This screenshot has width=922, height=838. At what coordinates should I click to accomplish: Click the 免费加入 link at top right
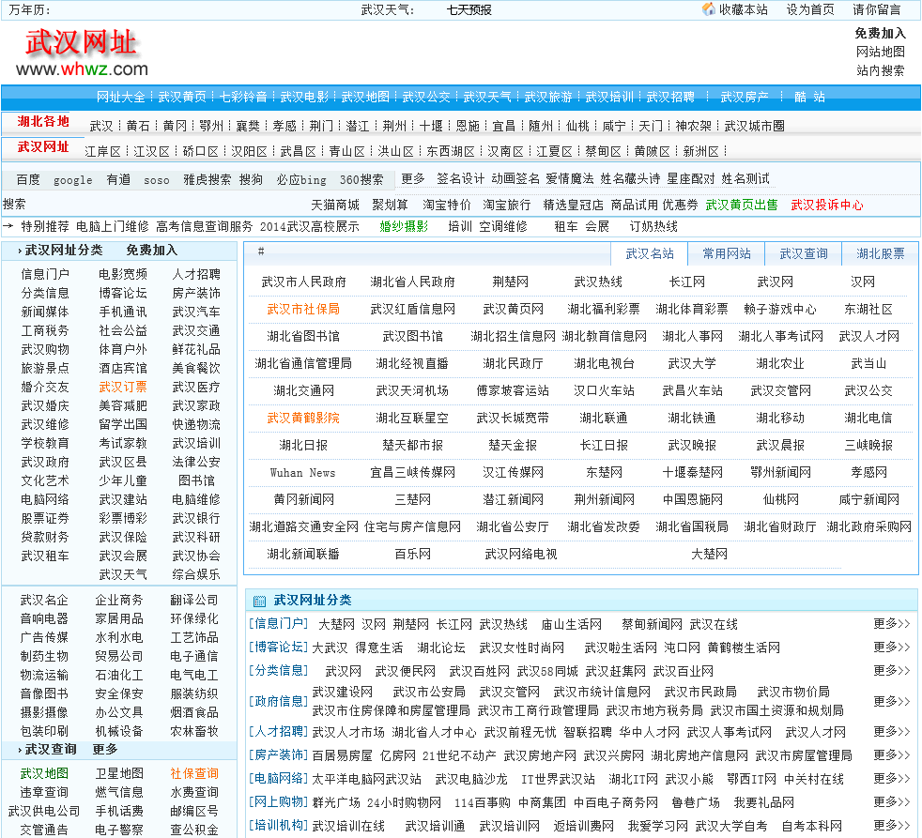coord(880,34)
